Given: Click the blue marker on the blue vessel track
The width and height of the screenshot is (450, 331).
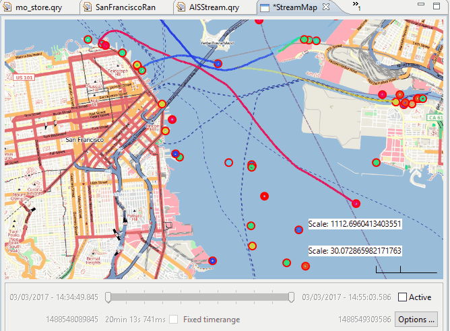Looking at the screenshot, I should coord(218,63).
